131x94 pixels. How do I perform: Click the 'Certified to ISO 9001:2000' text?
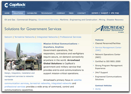[108, 61]
